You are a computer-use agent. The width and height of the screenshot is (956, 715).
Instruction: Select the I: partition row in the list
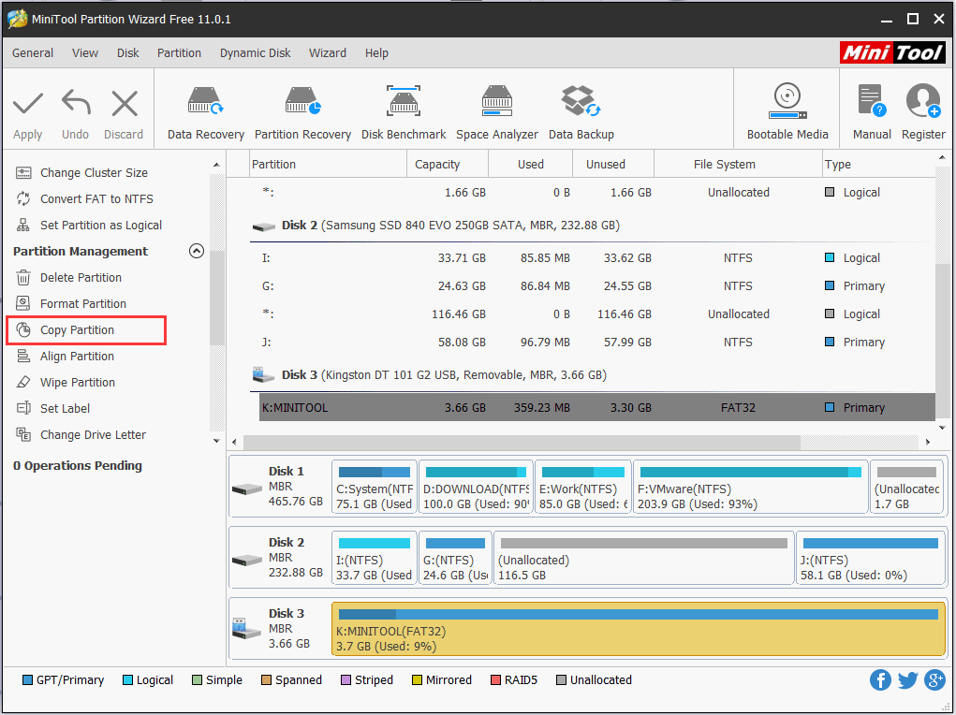pos(596,258)
